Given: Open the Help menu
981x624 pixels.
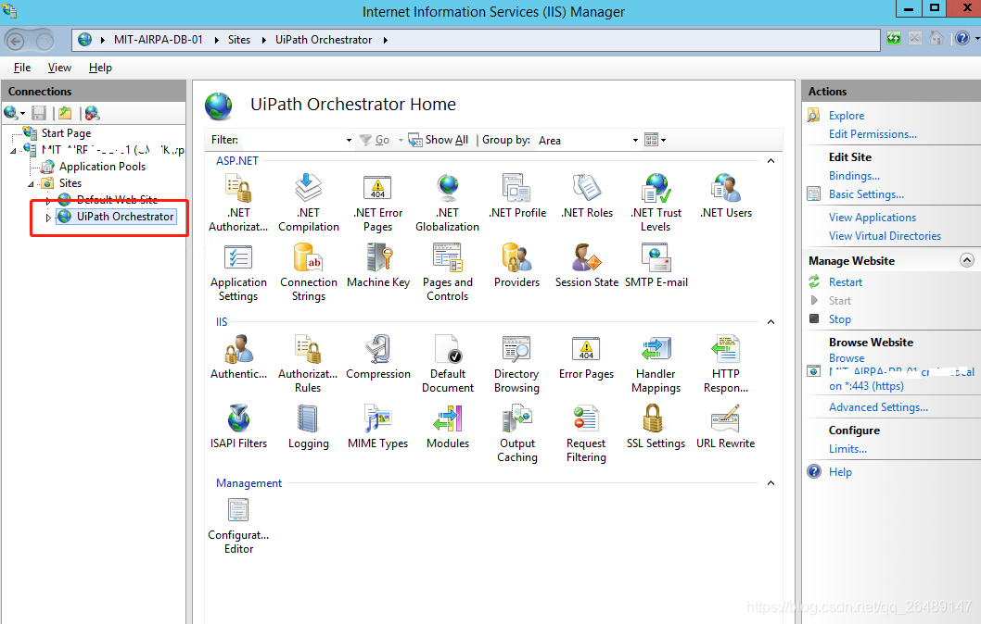Looking at the screenshot, I should pos(100,68).
